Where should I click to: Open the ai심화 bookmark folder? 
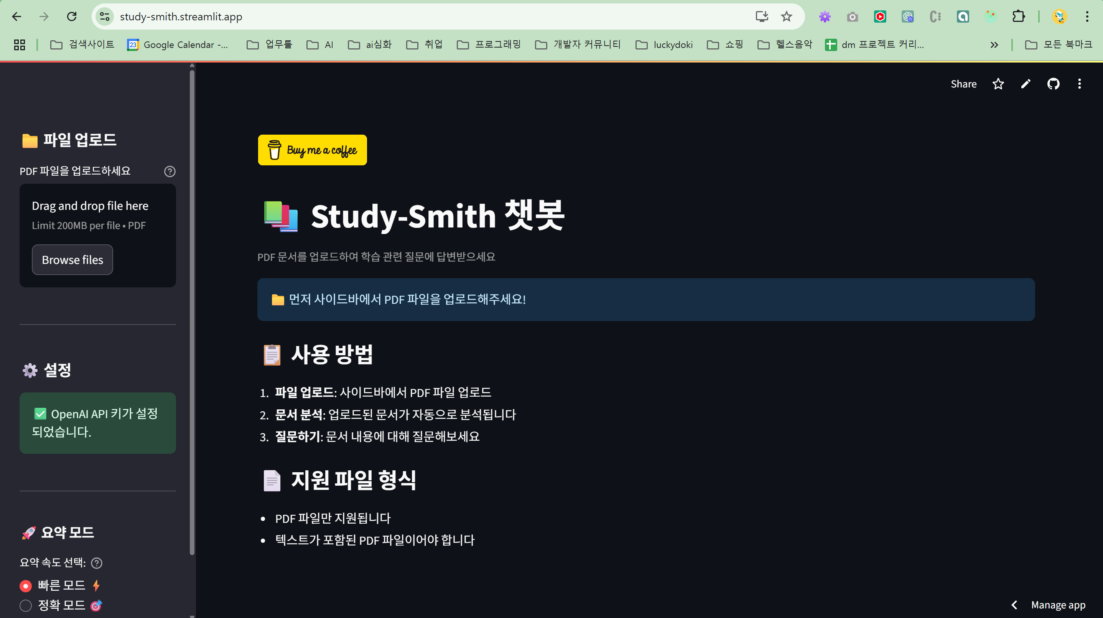tap(370, 44)
